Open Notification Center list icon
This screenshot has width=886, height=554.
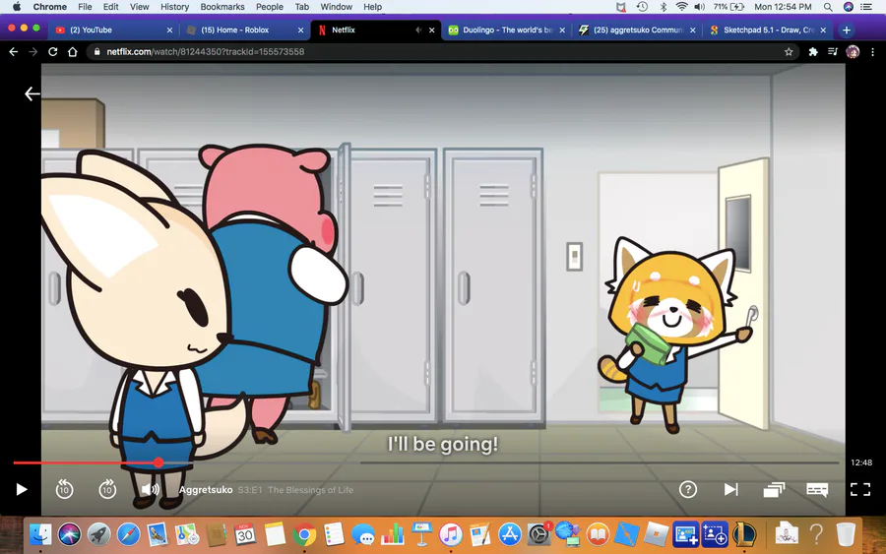865,7
